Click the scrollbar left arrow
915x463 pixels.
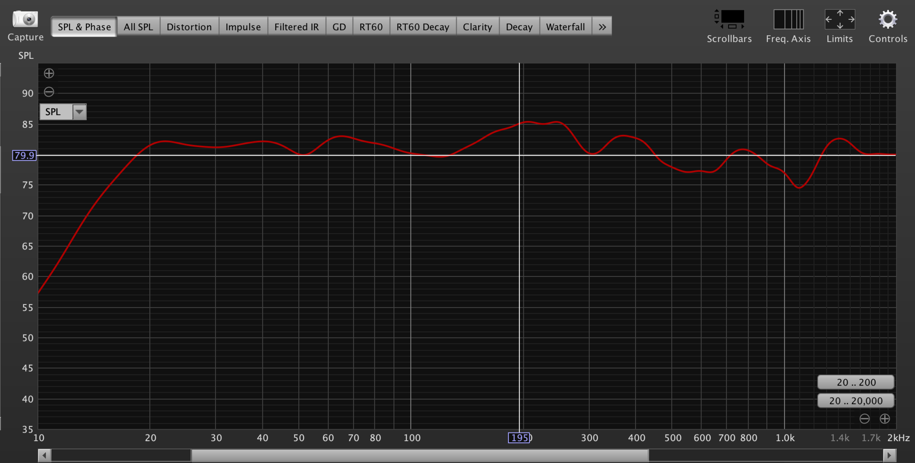click(44, 455)
